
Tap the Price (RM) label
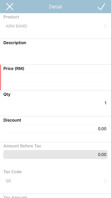point(14,68)
